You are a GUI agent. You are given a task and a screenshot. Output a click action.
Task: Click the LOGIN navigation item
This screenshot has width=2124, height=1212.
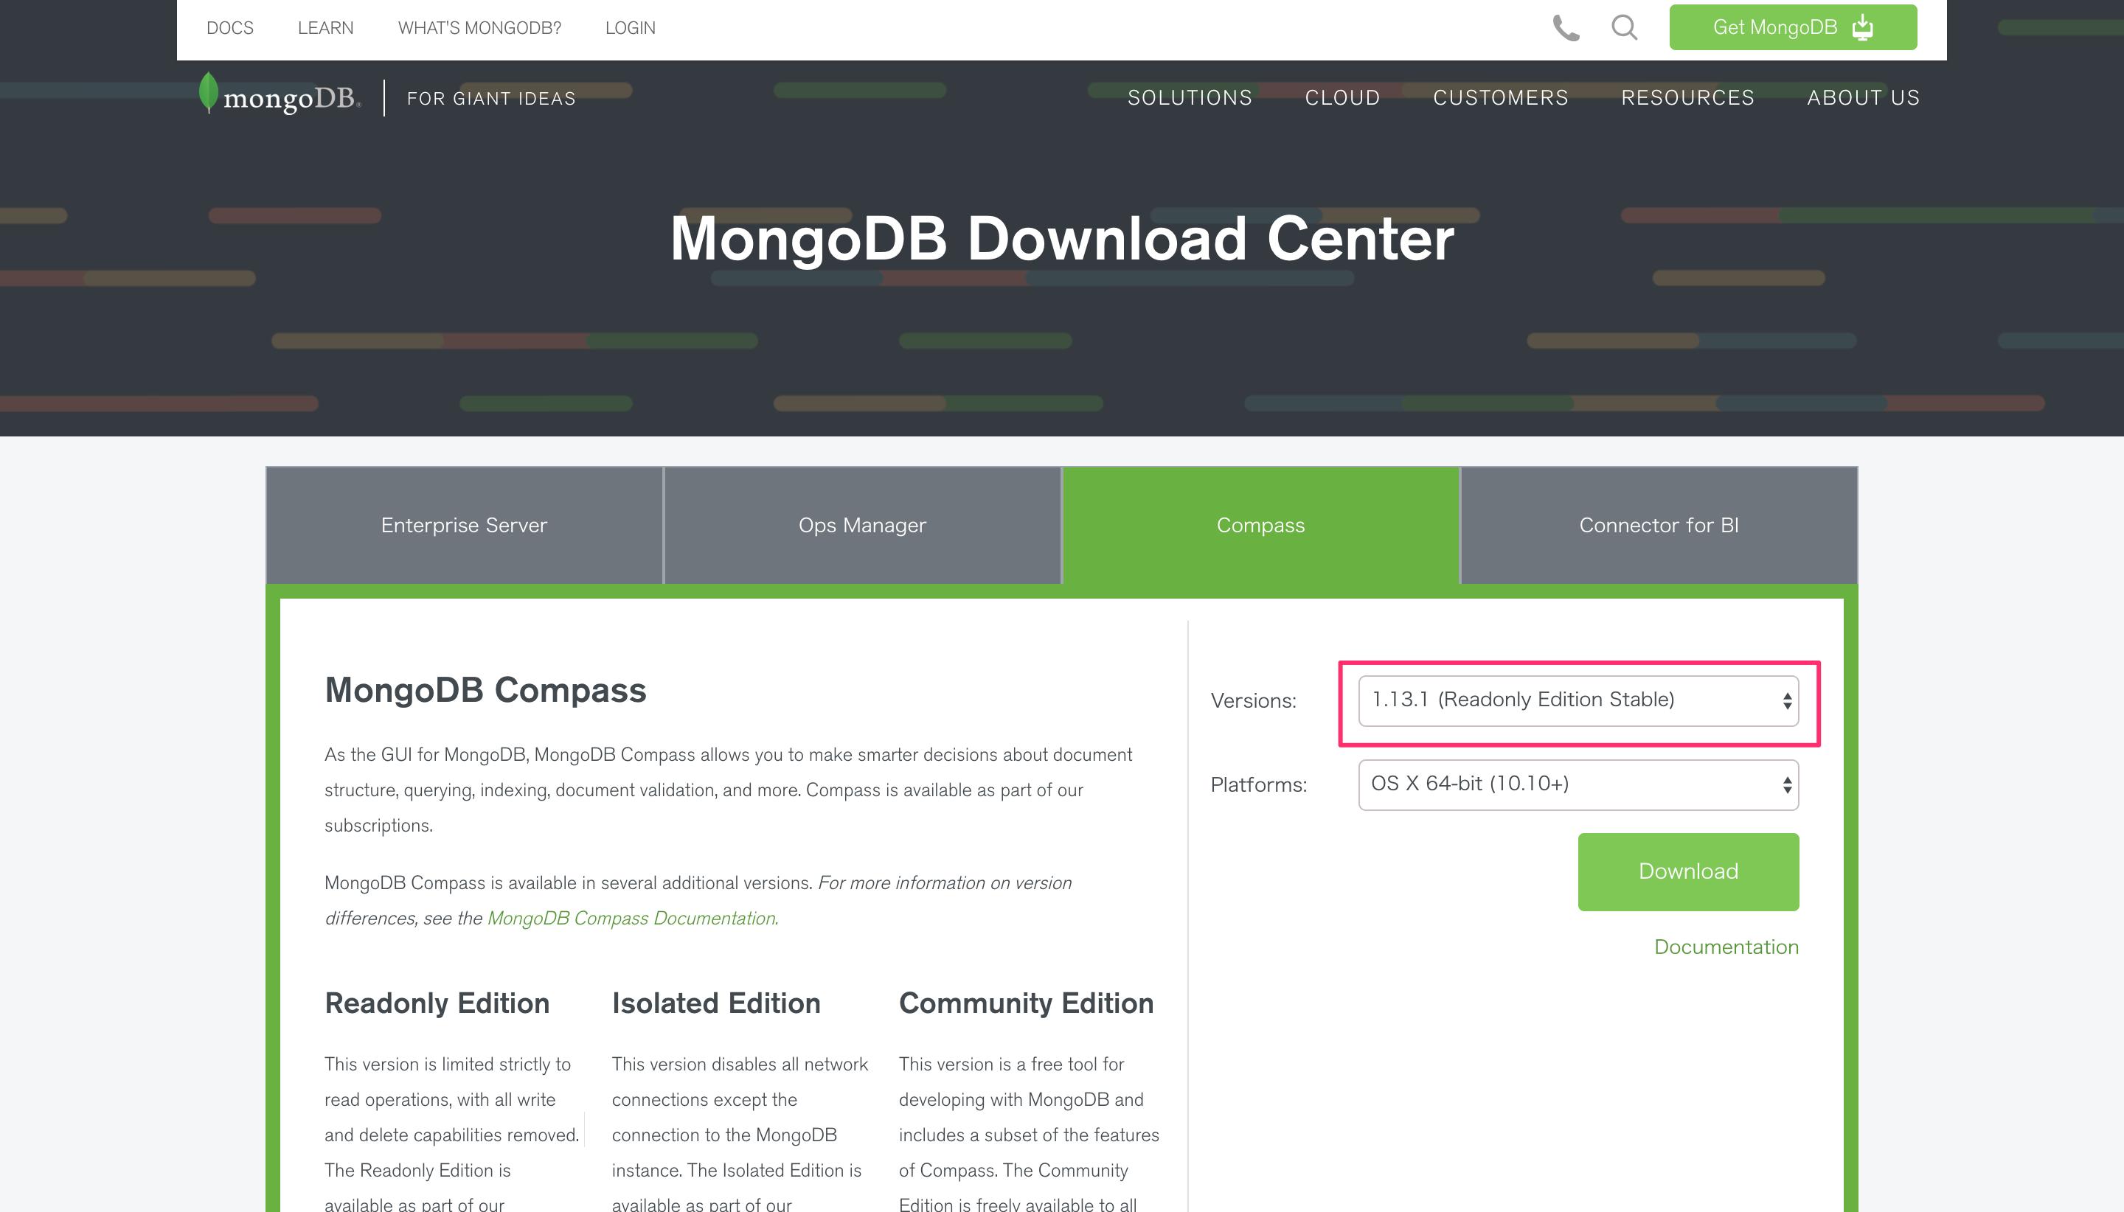click(x=631, y=27)
